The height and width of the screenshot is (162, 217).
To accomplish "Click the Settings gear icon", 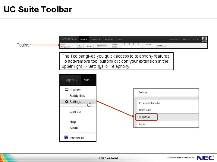I will point(67,101).
